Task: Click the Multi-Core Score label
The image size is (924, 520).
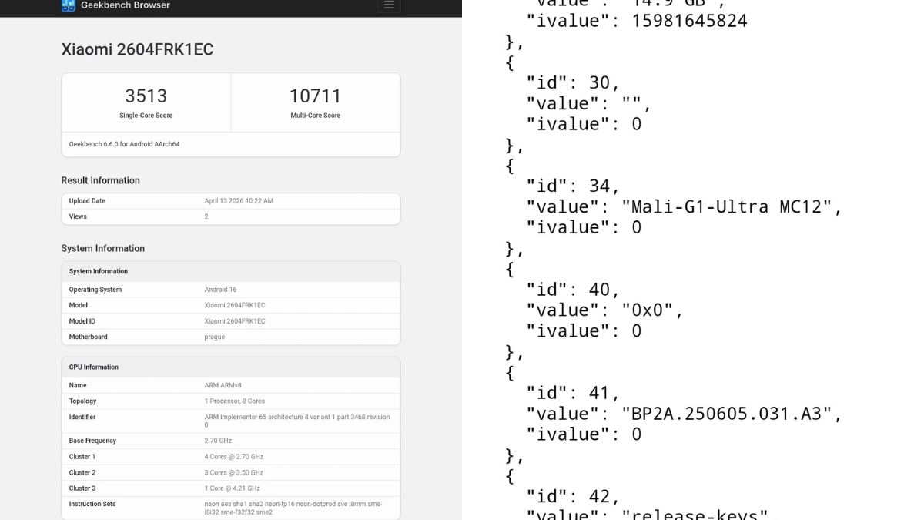Action: tap(315, 116)
